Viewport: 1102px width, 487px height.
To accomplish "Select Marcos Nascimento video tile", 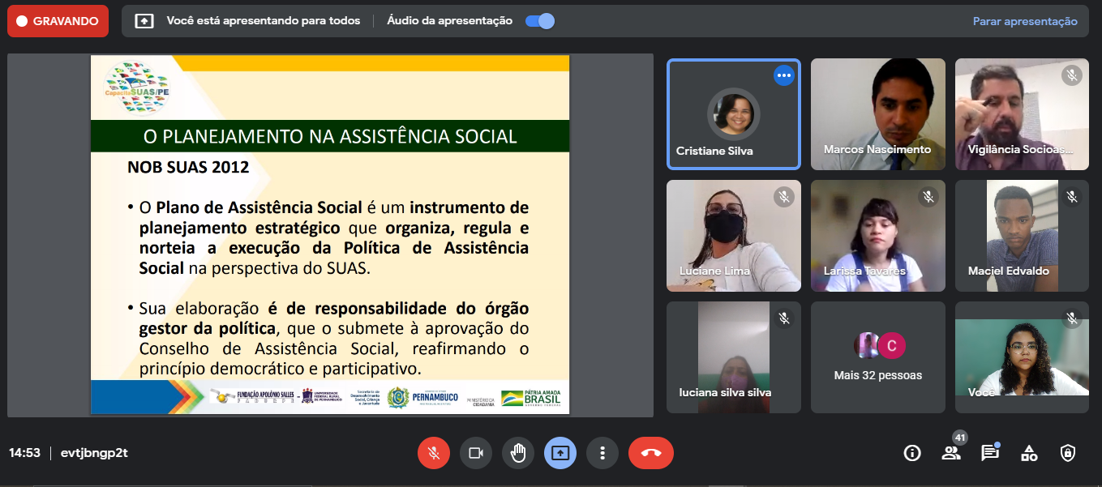I will (877, 114).
